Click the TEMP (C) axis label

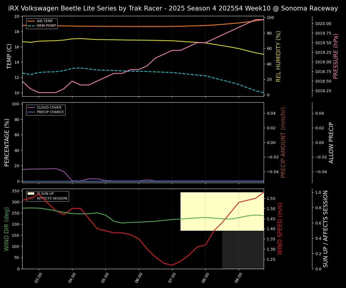click(9, 56)
